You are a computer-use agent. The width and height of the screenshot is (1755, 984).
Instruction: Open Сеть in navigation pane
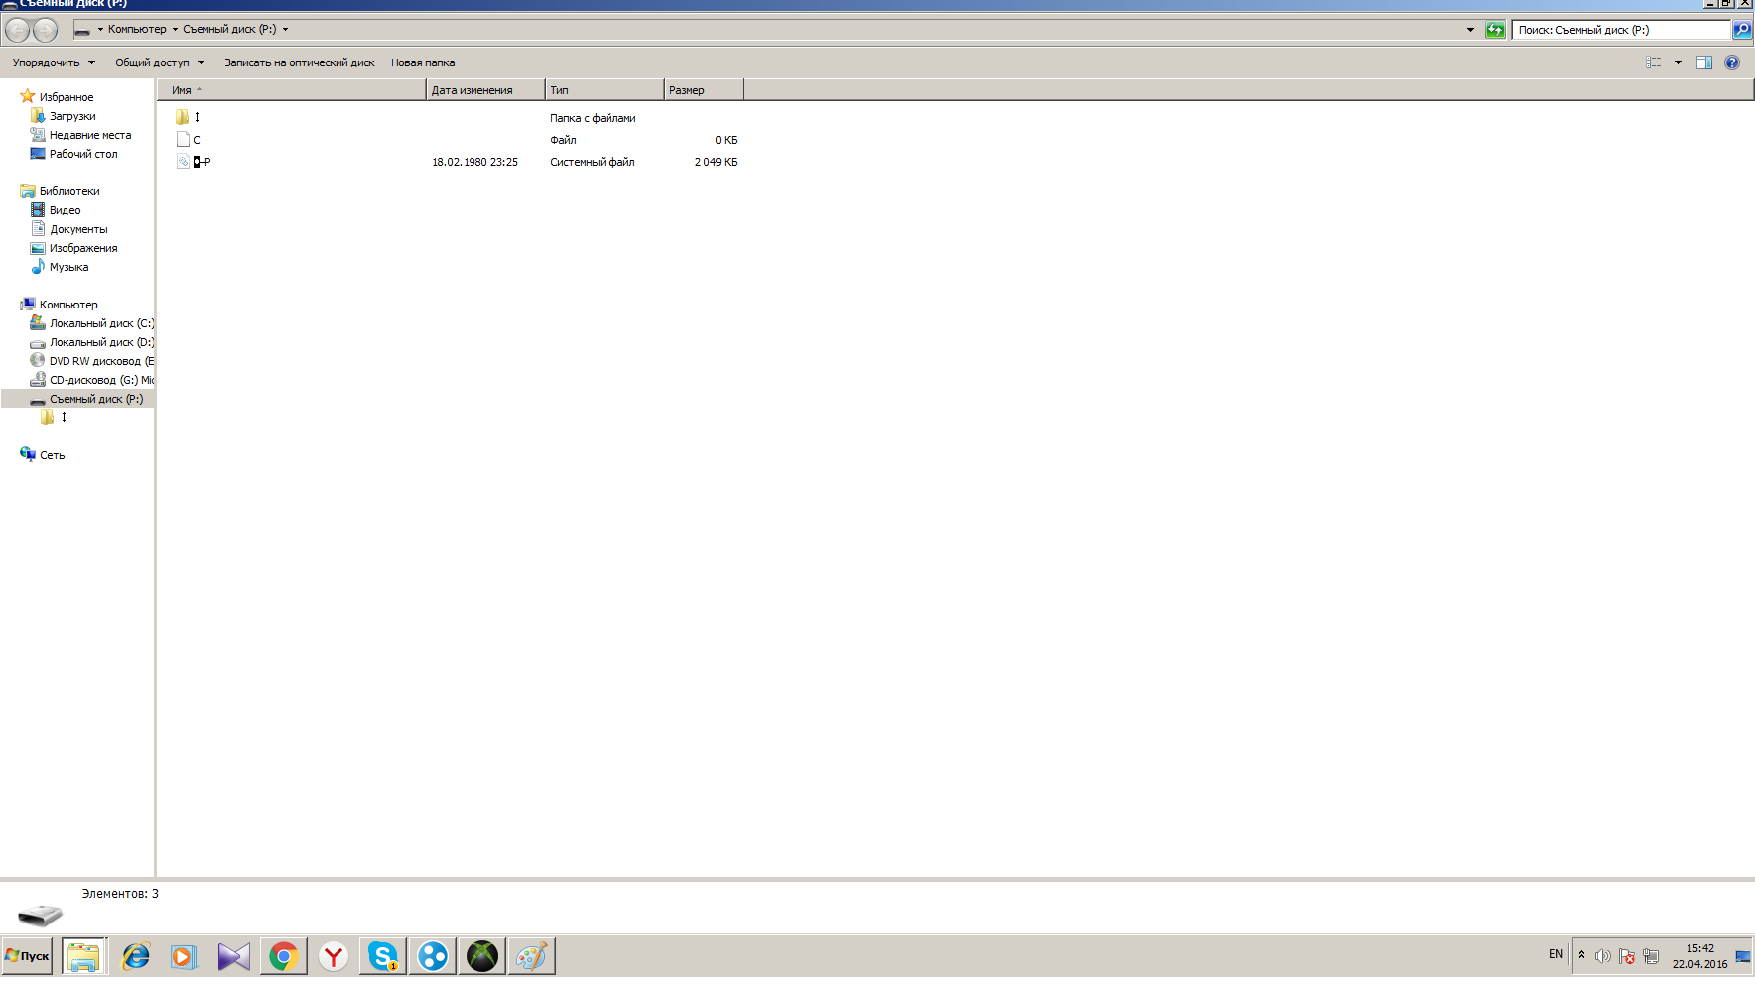[x=52, y=455]
